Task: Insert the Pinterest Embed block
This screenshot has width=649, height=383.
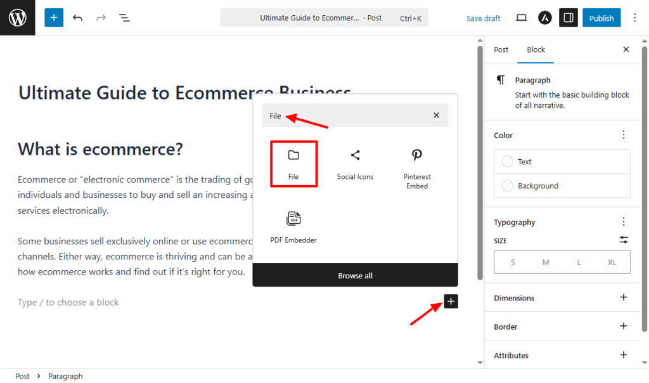Action: [x=417, y=168]
